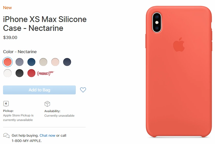The image size is (215, 144).
Task: Select the Nectarine color swatch
Action: (x=8, y=62)
